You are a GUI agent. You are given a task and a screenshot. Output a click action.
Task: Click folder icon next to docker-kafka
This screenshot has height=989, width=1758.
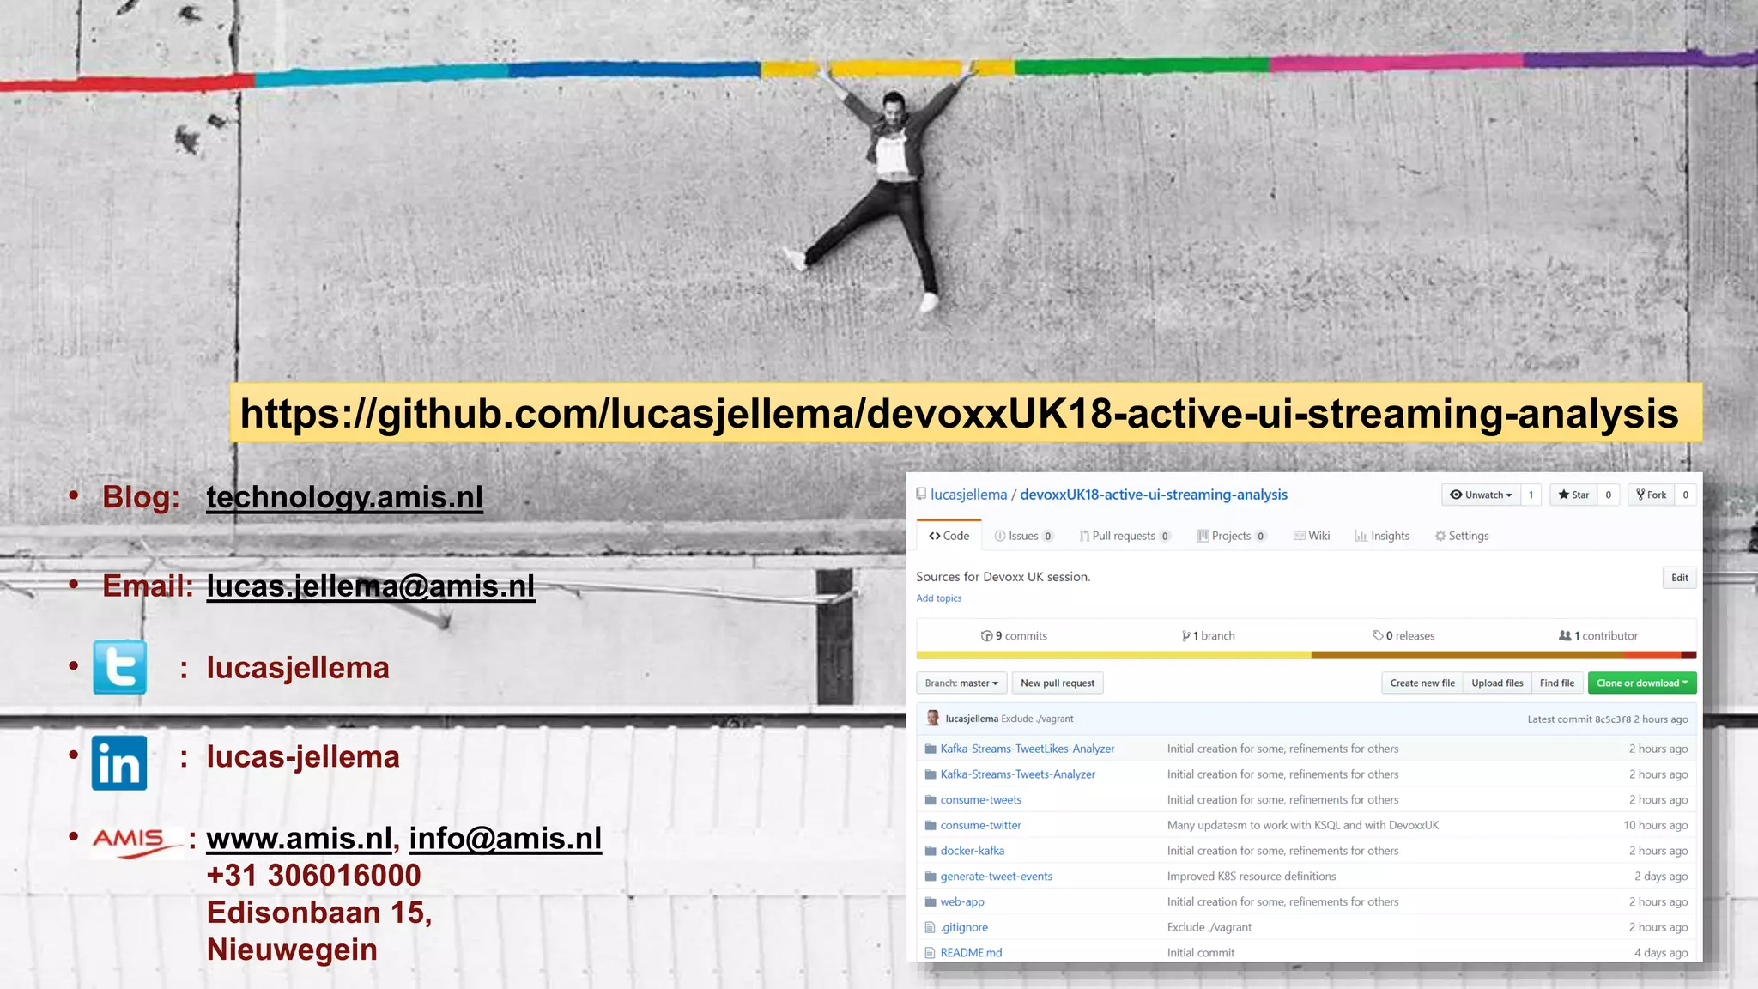tap(930, 851)
